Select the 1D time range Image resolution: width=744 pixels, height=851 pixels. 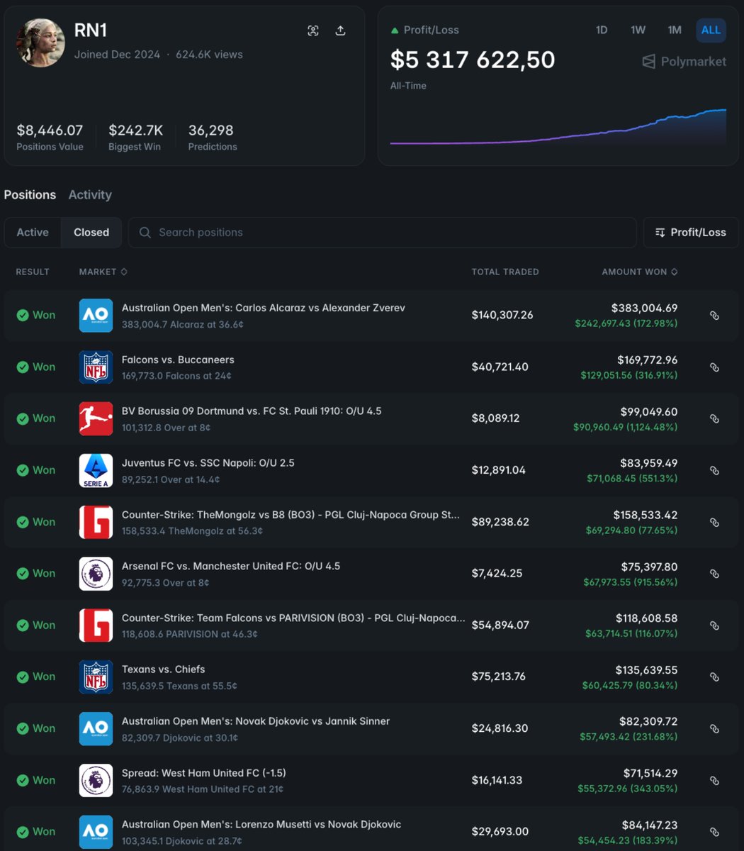tap(602, 30)
